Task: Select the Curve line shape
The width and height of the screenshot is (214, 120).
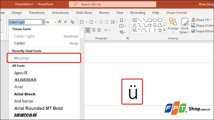Action: pos(145,30)
